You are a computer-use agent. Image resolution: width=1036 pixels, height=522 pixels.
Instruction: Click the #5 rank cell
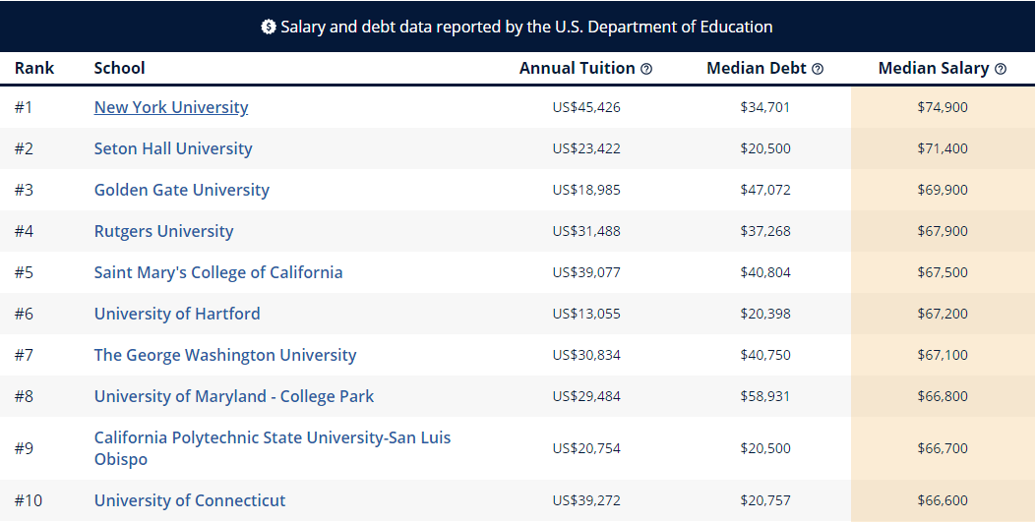pos(24,272)
